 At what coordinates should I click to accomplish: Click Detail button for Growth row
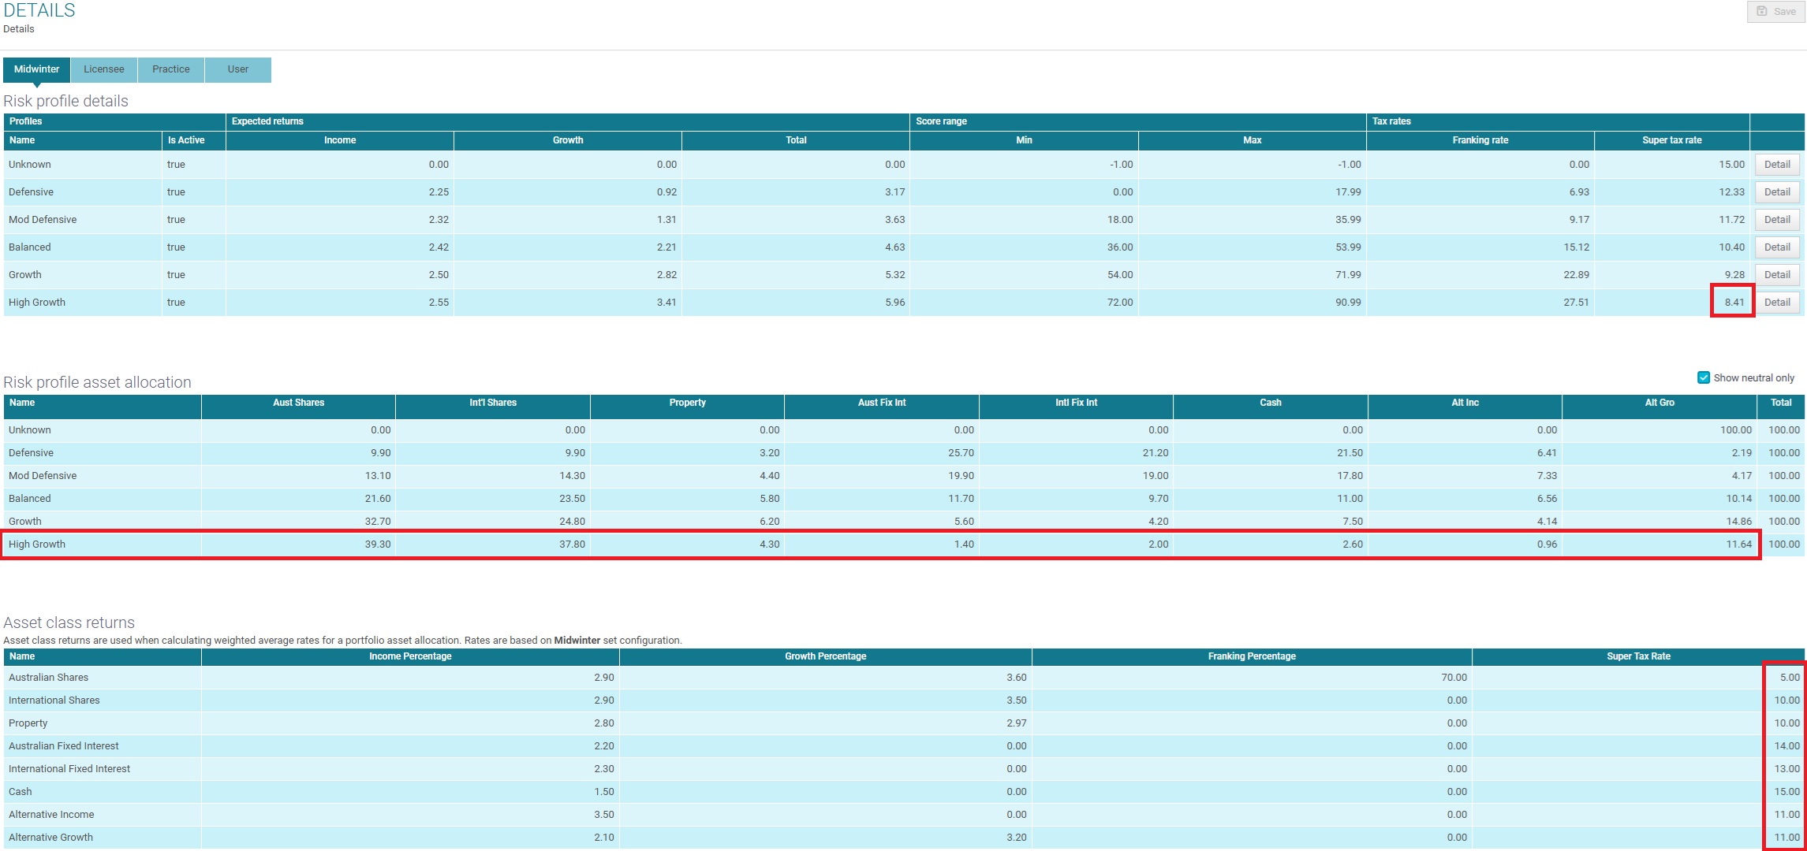pyautogui.click(x=1777, y=275)
